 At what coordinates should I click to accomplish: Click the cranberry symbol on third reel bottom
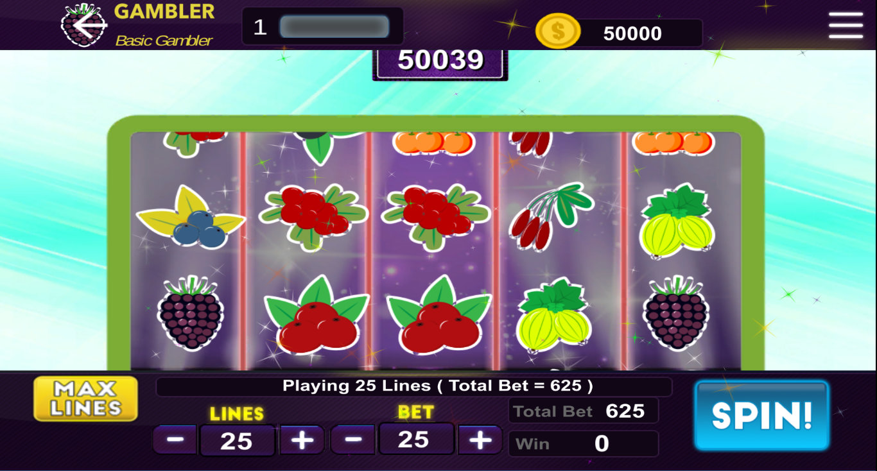(x=439, y=316)
